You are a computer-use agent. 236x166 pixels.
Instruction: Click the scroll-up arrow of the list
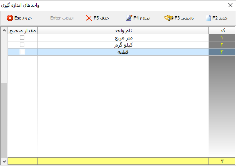pyautogui.click(x=4, y=30)
